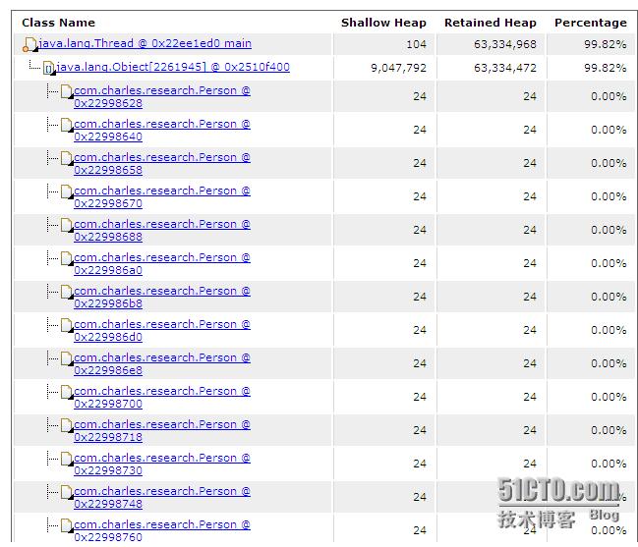Open Person object 0x22998748 link
The width and height of the screenshot is (638, 547).
[x=162, y=497]
